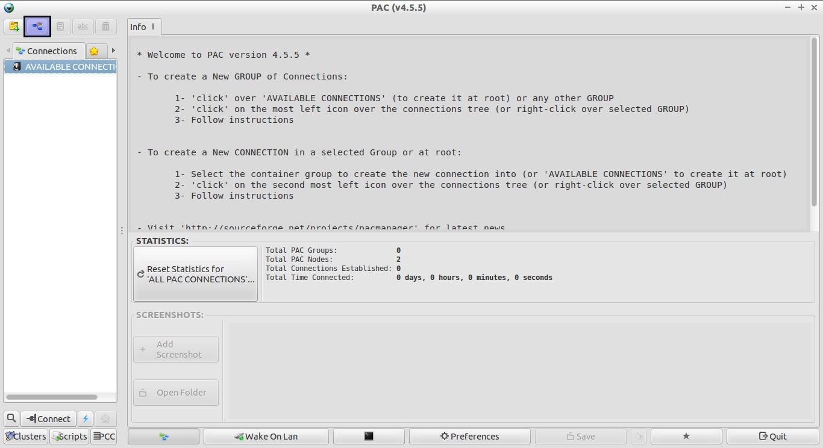Click the new group folder icon
This screenshot has width=823, height=448.
pos(14,26)
